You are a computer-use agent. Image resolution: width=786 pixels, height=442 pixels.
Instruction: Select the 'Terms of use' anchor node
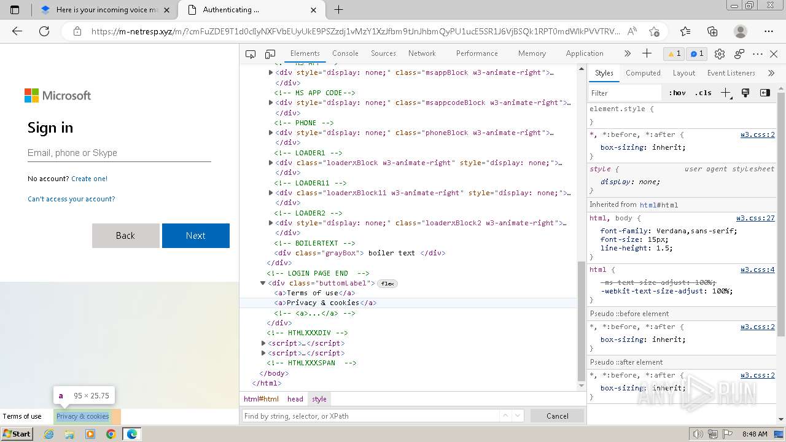pos(314,293)
